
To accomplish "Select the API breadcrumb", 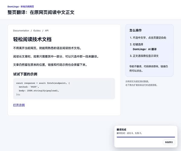I will pos(47,31).
